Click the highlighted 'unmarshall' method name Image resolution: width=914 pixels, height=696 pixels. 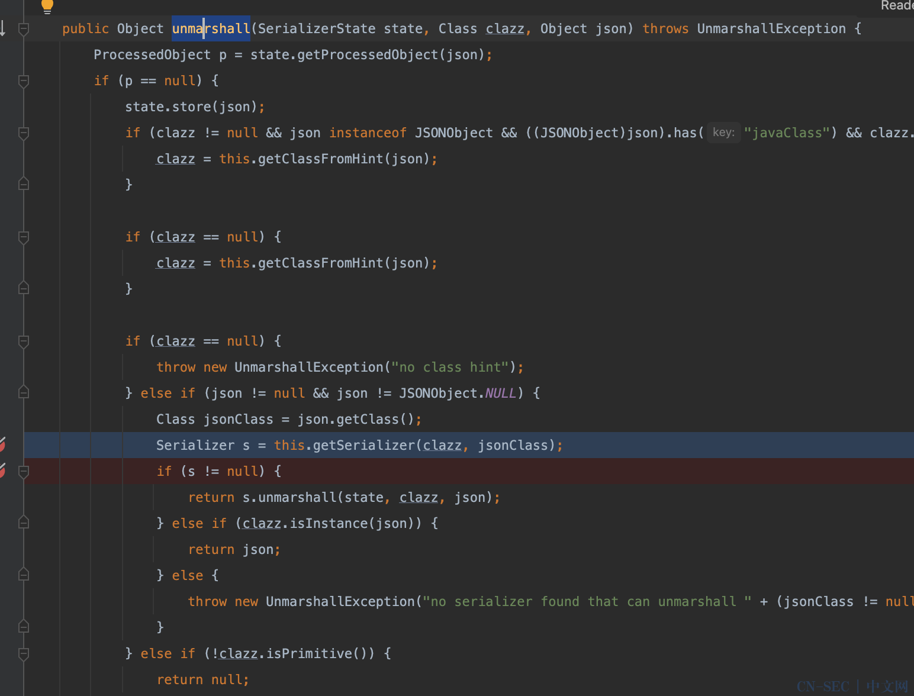(x=211, y=28)
